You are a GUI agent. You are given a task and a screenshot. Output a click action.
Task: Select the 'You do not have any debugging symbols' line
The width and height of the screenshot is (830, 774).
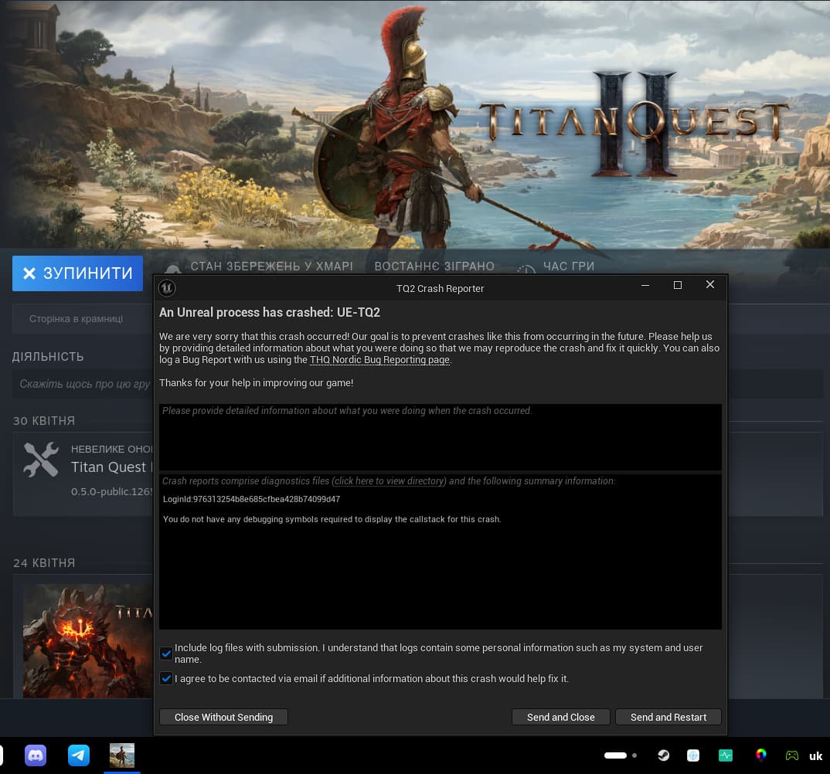tap(332, 520)
